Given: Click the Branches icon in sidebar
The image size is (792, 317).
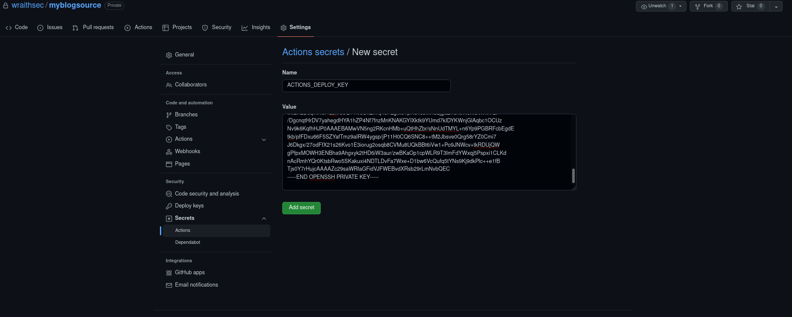Looking at the screenshot, I should tap(169, 115).
